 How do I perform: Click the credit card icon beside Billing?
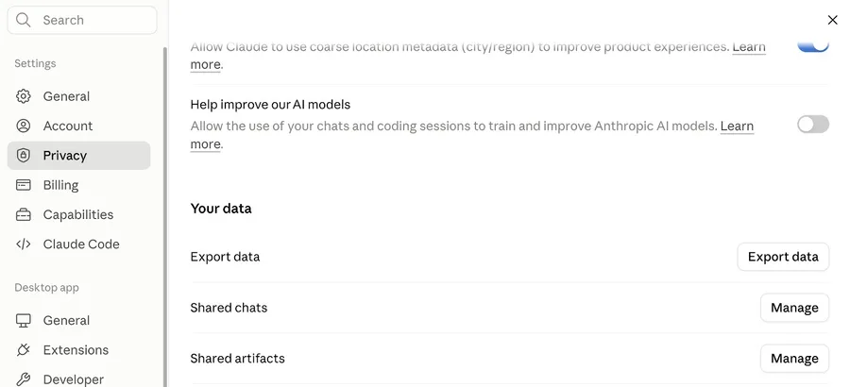(x=23, y=185)
